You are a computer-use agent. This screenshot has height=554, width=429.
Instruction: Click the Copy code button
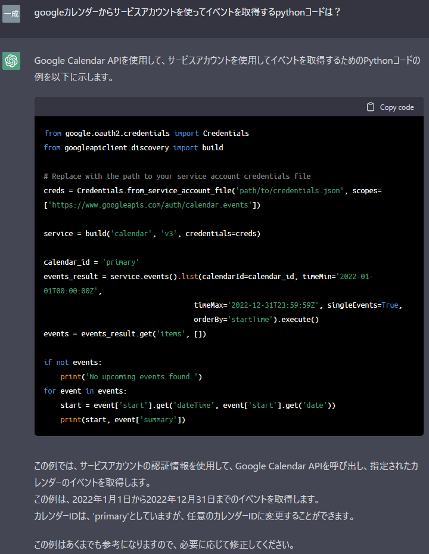[390, 107]
